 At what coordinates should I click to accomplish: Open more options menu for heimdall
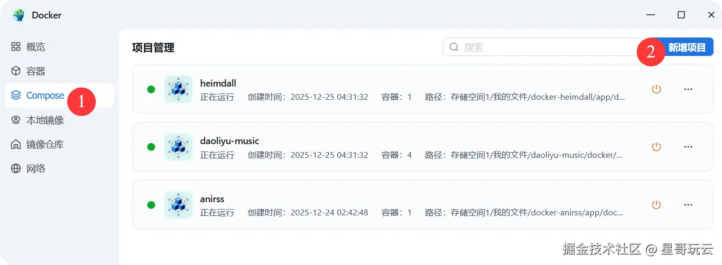(x=688, y=89)
